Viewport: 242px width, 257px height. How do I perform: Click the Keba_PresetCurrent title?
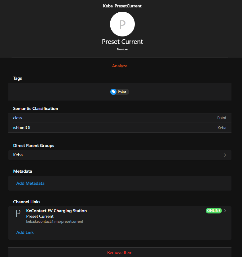(x=122, y=6)
